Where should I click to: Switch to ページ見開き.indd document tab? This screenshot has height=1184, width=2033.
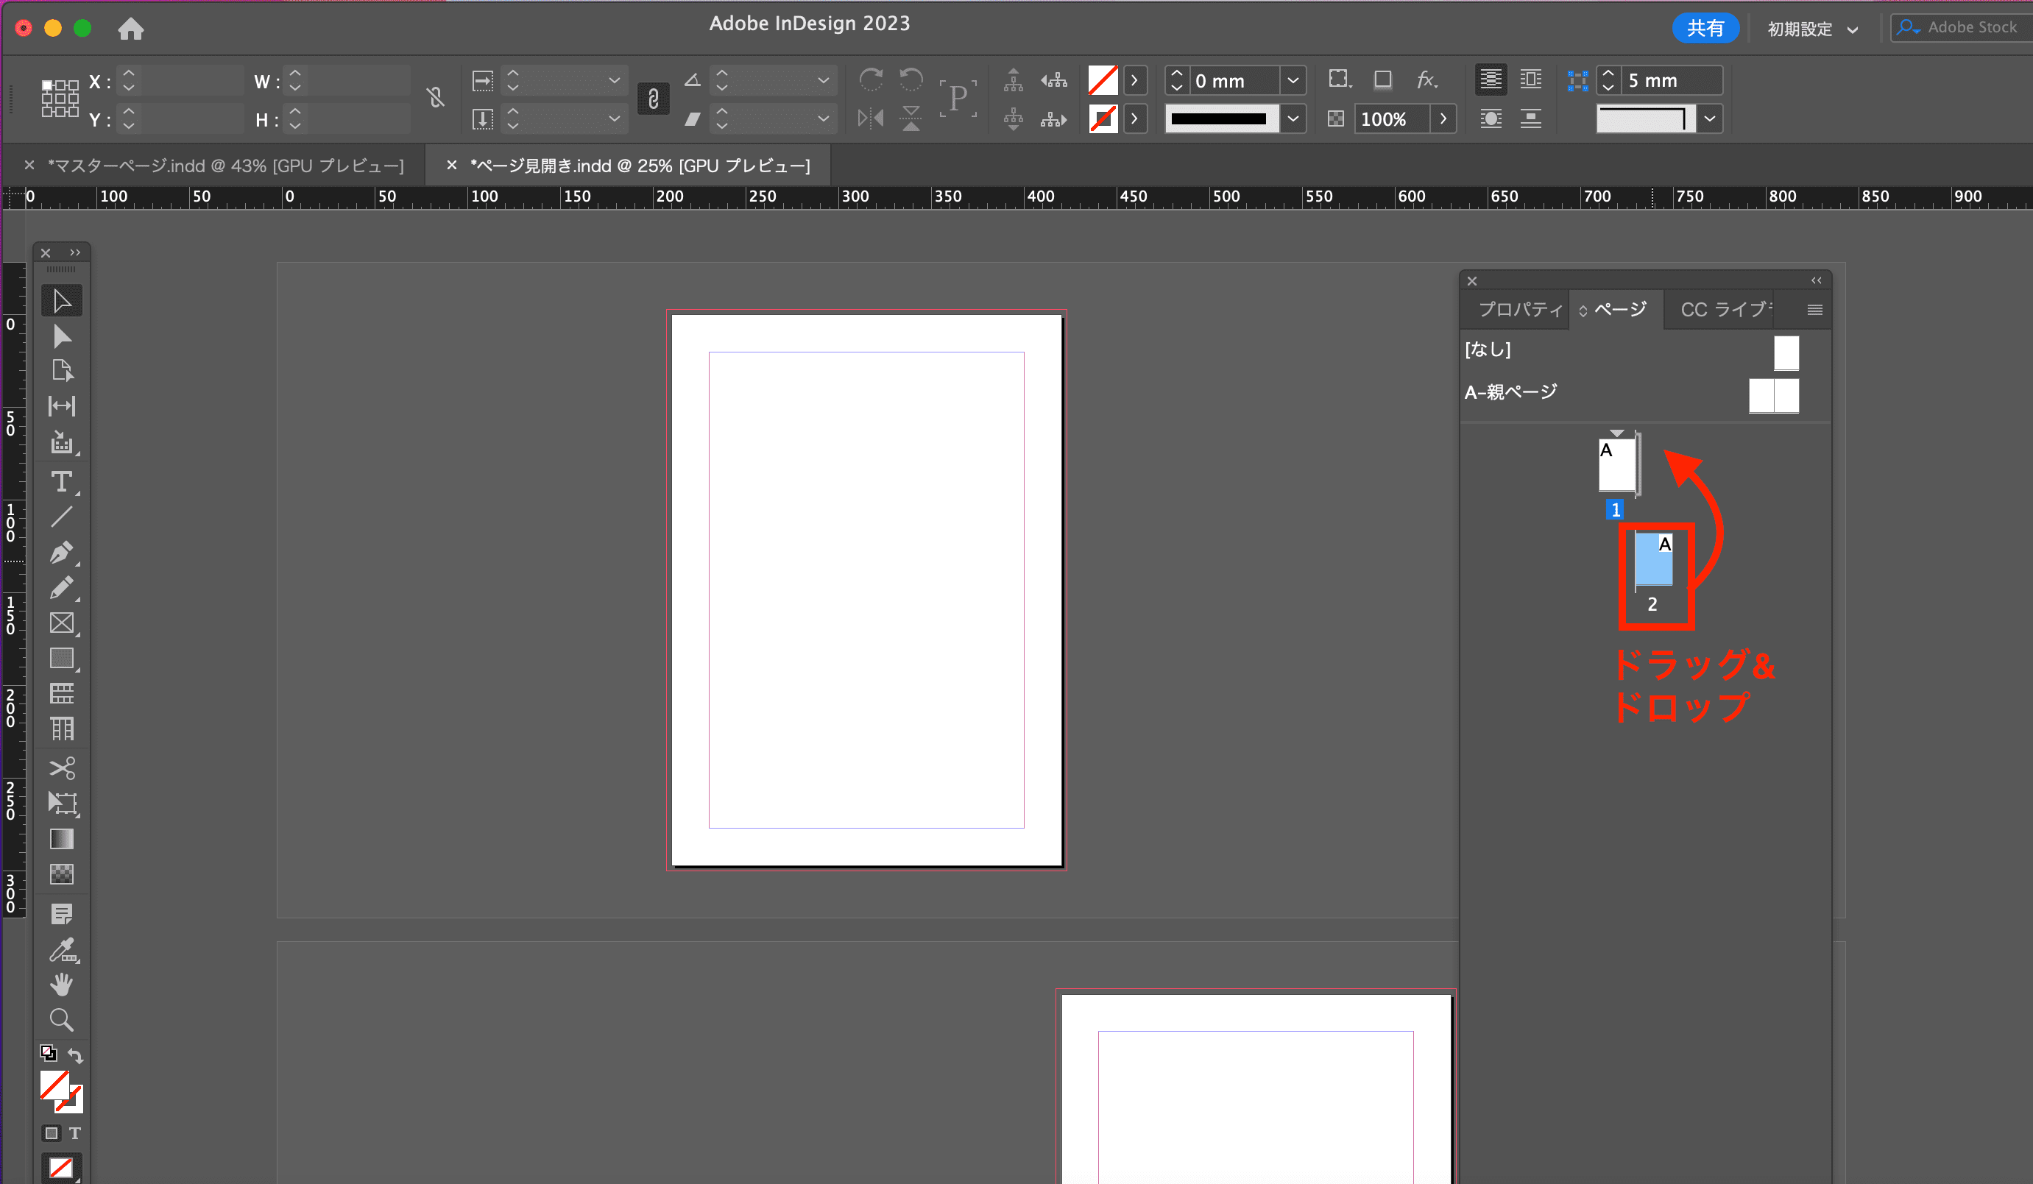point(640,166)
